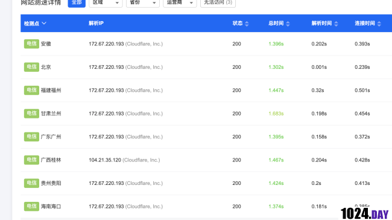Viewport: 392px width, 220px height.
Task: Expand the 检测点 header chevron
Action: 44,24
